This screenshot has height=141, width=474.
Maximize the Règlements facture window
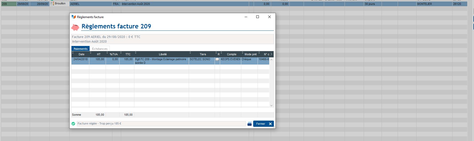pyautogui.click(x=257, y=17)
